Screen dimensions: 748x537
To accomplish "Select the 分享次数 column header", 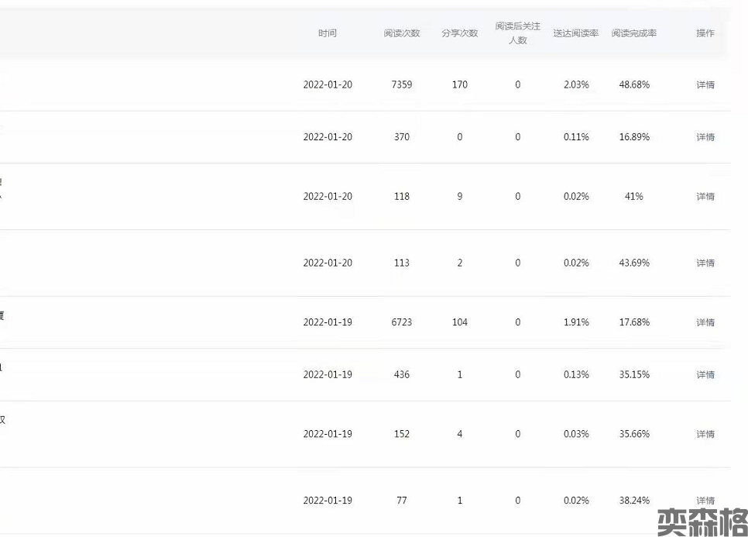I will pos(459,33).
